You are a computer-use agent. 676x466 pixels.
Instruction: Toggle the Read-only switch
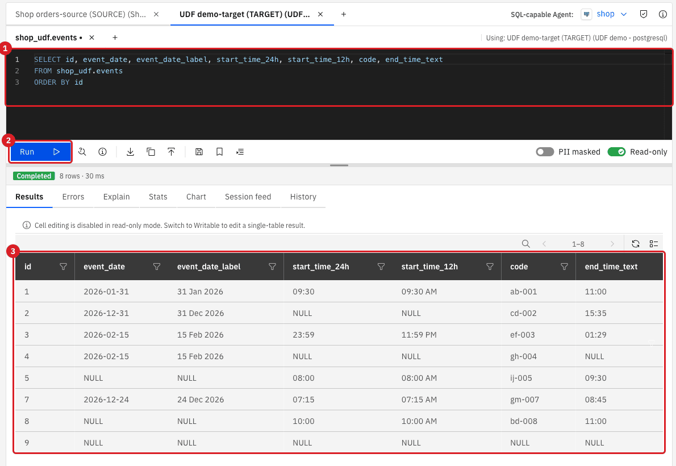point(616,152)
